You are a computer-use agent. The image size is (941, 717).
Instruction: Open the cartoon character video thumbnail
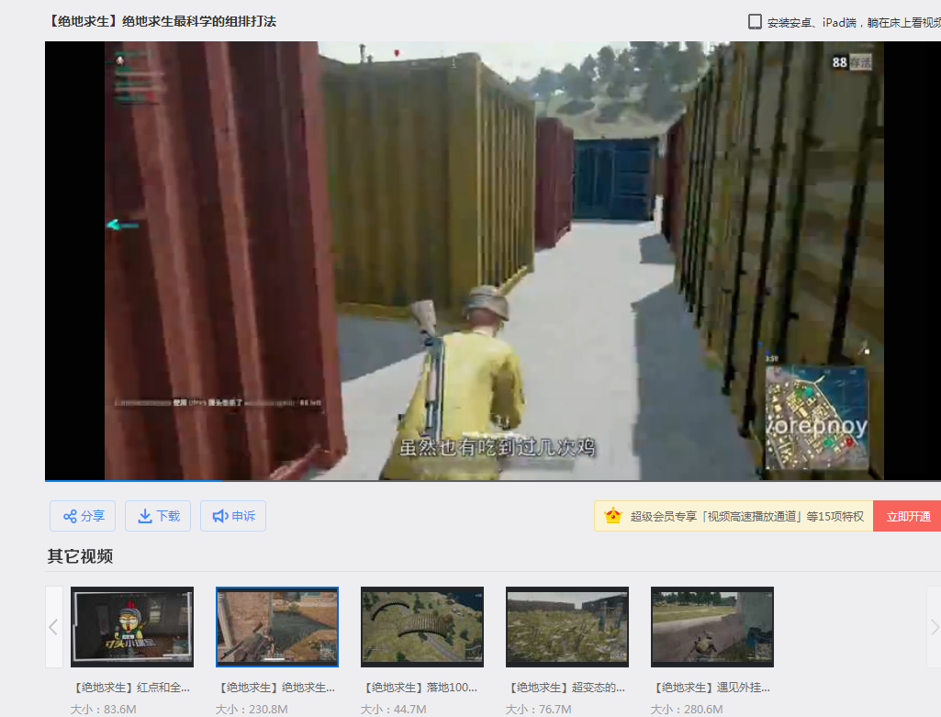click(132, 627)
